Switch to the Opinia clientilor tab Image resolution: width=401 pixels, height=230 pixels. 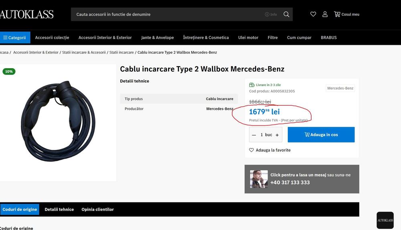tap(97, 209)
